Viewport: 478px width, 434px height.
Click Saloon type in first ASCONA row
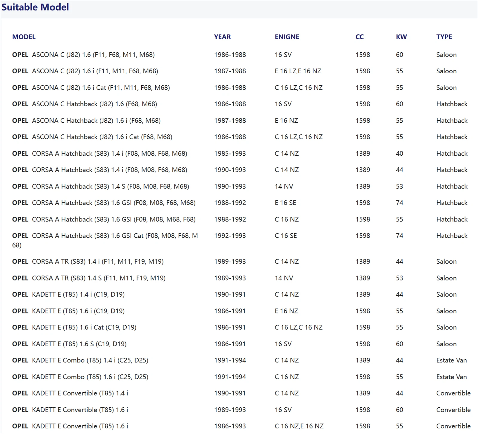point(446,55)
